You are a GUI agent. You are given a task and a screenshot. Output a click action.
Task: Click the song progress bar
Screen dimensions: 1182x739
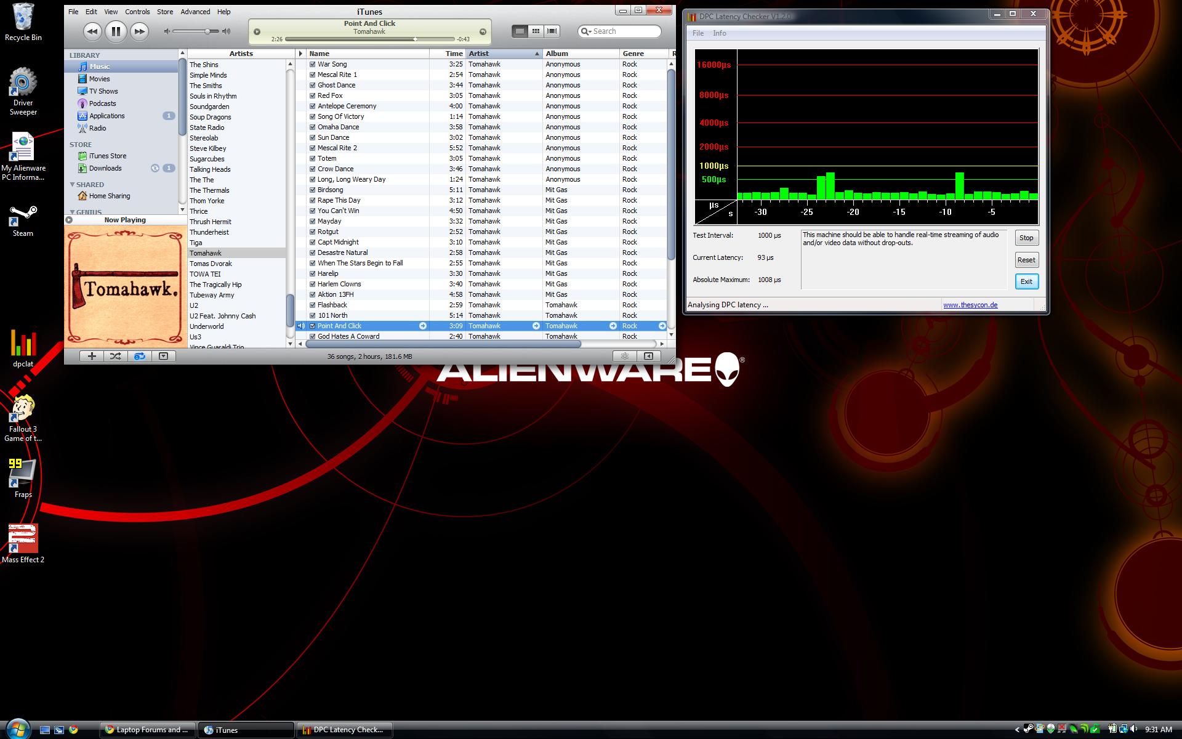click(369, 39)
